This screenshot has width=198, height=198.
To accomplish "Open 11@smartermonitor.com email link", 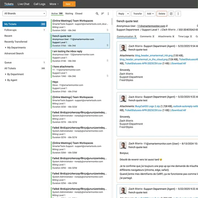I will point(151,26).
